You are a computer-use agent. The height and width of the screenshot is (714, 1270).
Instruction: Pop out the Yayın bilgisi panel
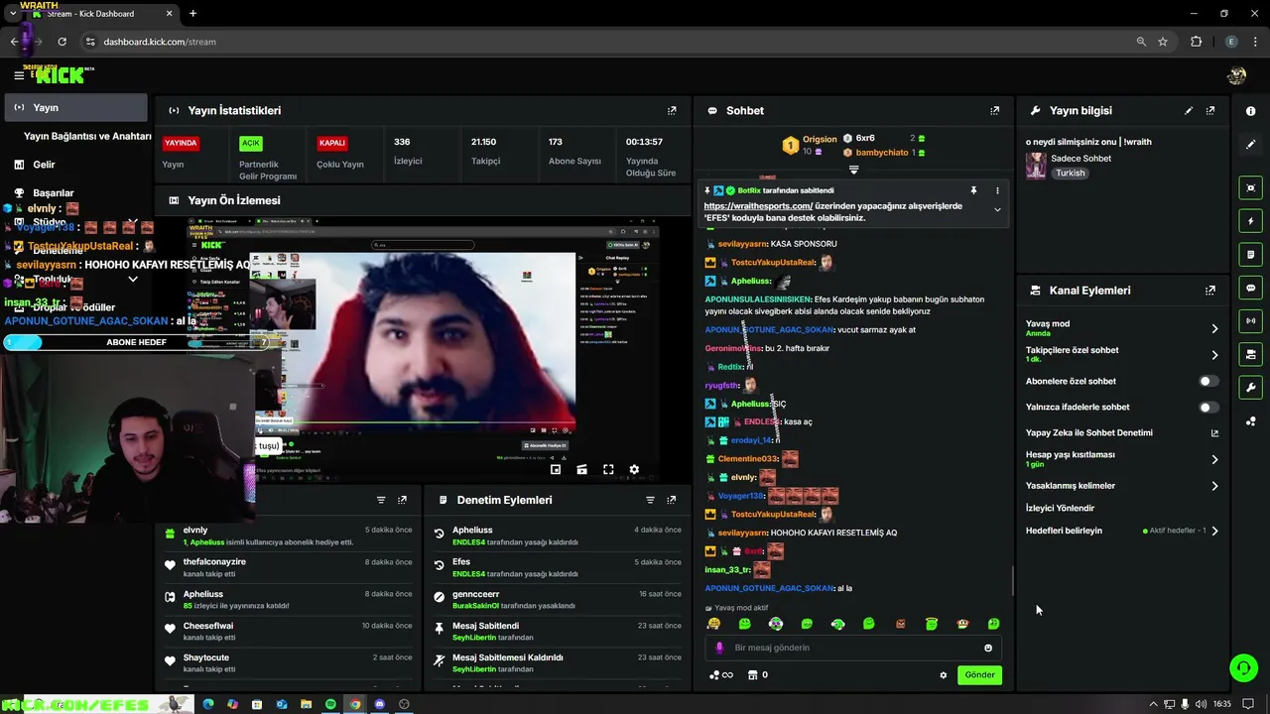(x=1210, y=110)
